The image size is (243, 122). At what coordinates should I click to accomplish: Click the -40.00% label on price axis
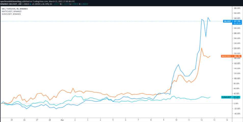click(x=237, y=114)
